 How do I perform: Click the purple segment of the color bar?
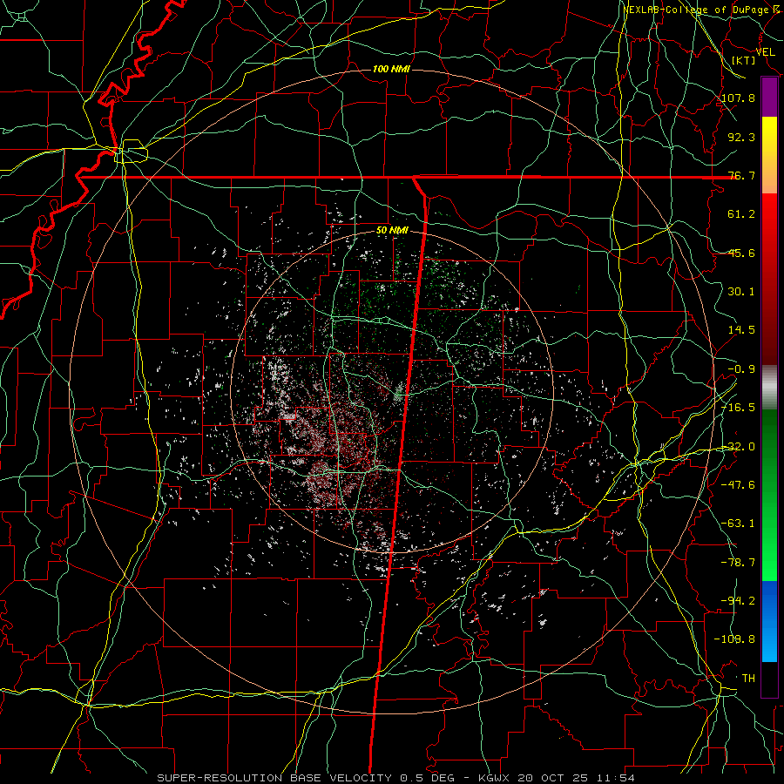(769, 98)
